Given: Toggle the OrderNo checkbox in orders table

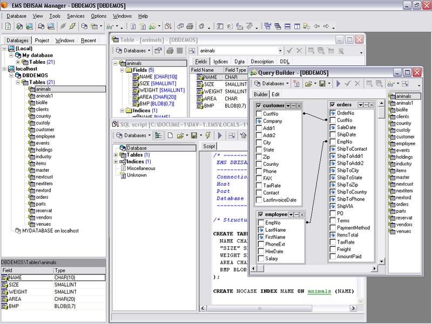Looking at the screenshot, I should click(x=333, y=113).
